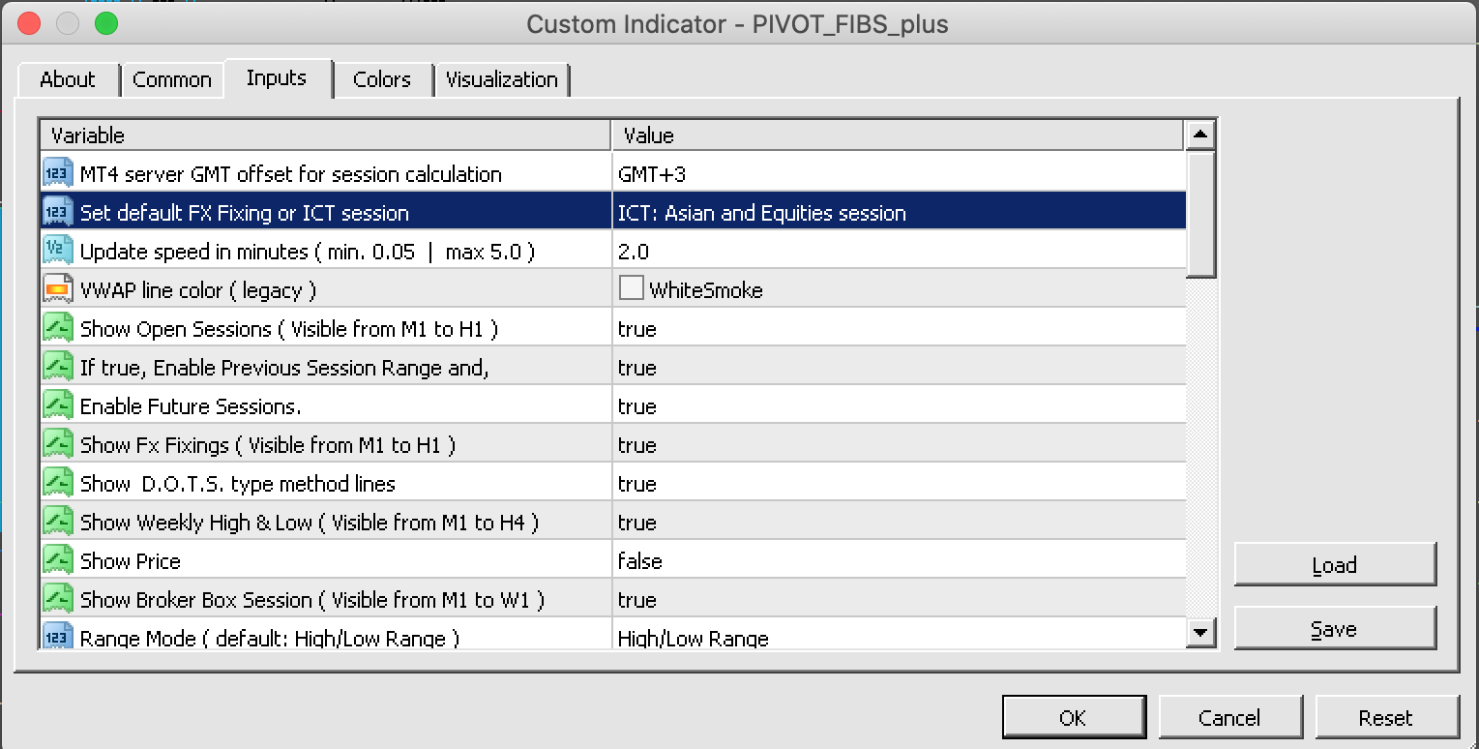Viewport: 1479px width, 749px height.
Task: Click the icon beside MT4 server GMT offset
Action: [58, 174]
